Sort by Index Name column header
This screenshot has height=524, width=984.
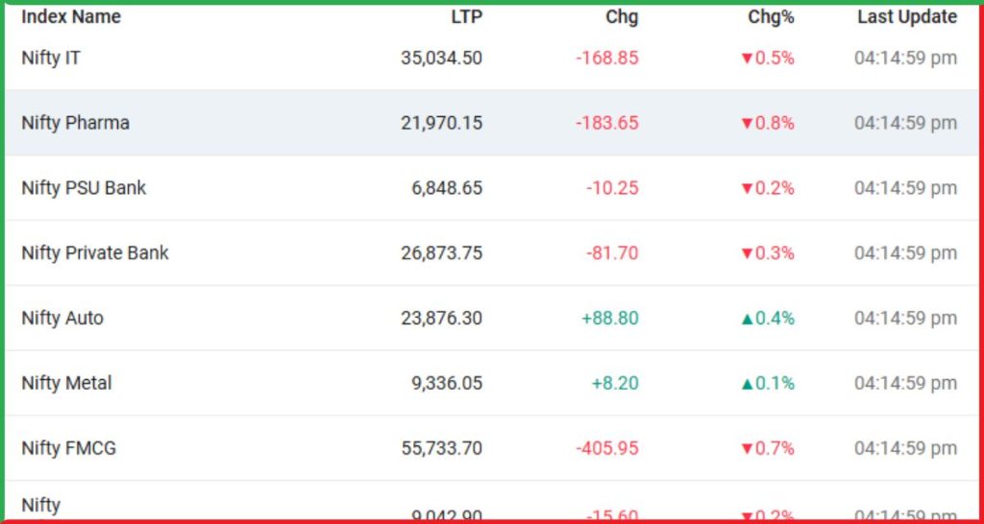click(71, 17)
